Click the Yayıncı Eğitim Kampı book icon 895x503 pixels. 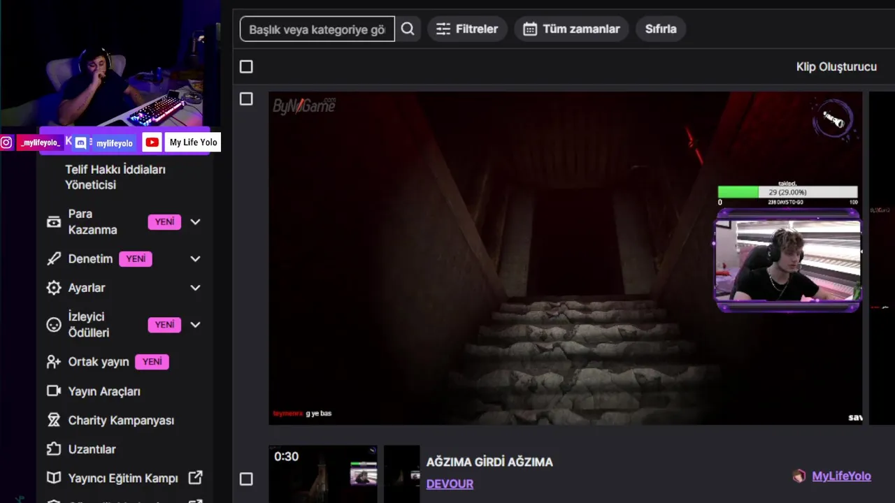(54, 478)
